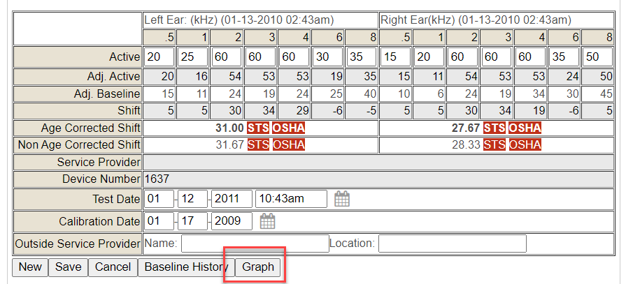Click the Graph button
The image size is (626, 284).
coord(258,267)
